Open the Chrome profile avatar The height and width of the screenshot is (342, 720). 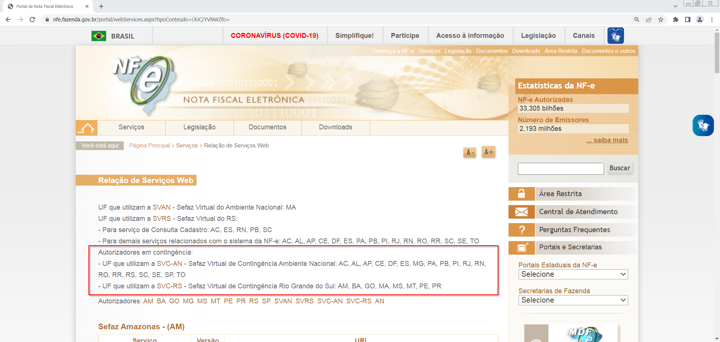pyautogui.click(x=700, y=19)
